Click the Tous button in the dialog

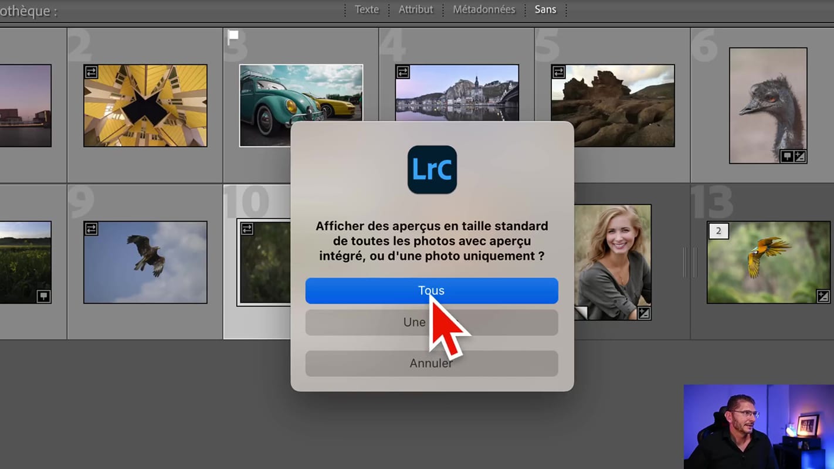[432, 291]
